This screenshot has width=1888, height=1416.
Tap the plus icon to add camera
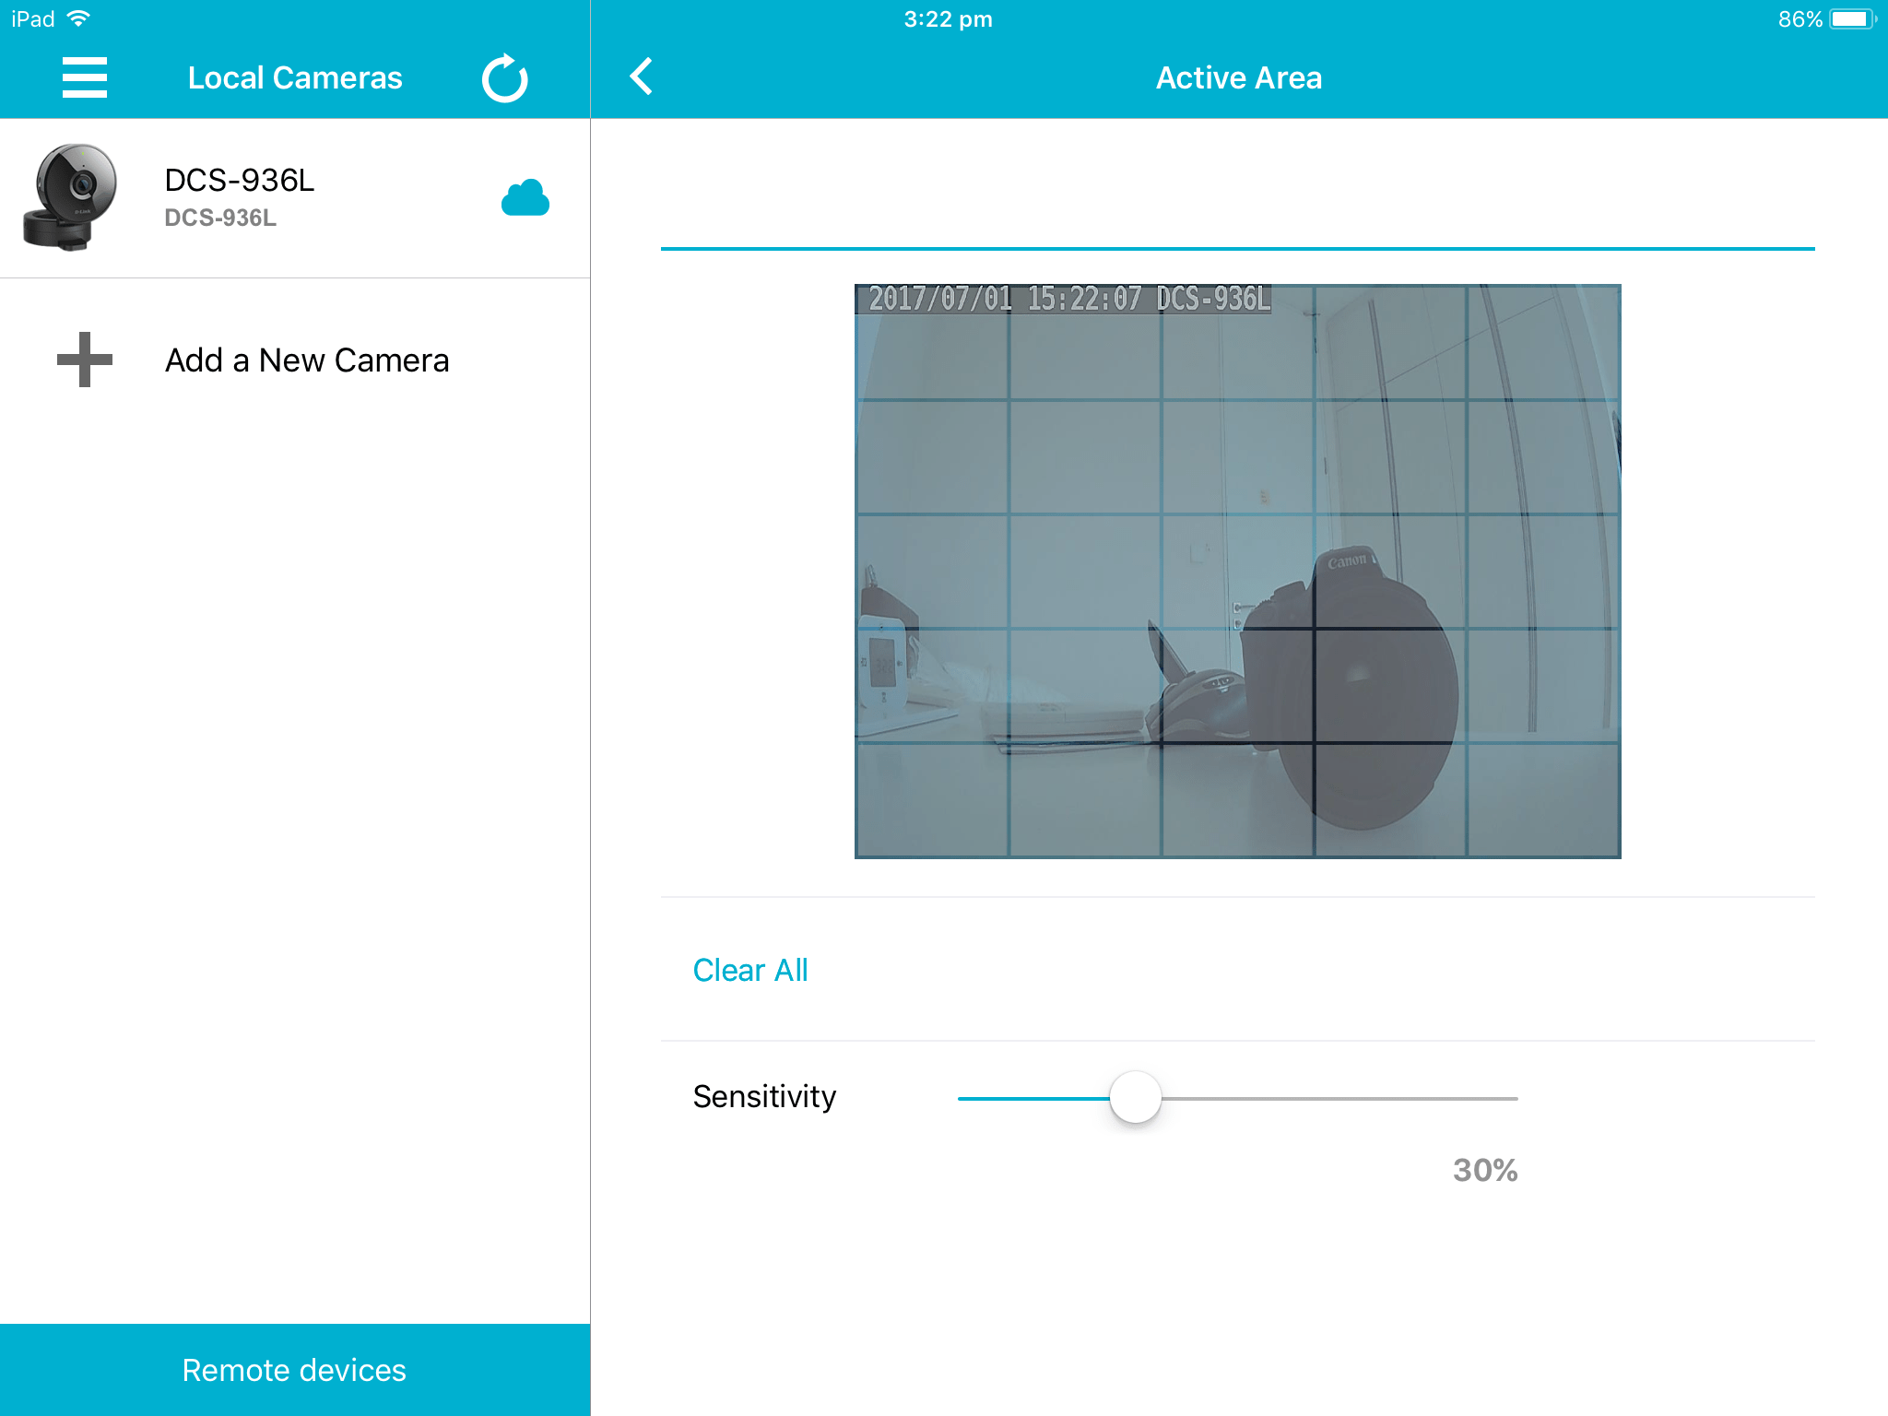[x=84, y=360]
